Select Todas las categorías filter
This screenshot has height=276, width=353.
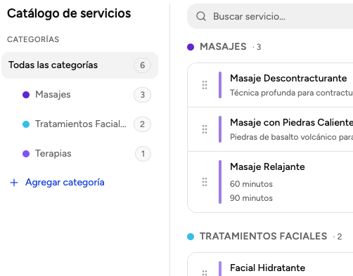point(79,65)
